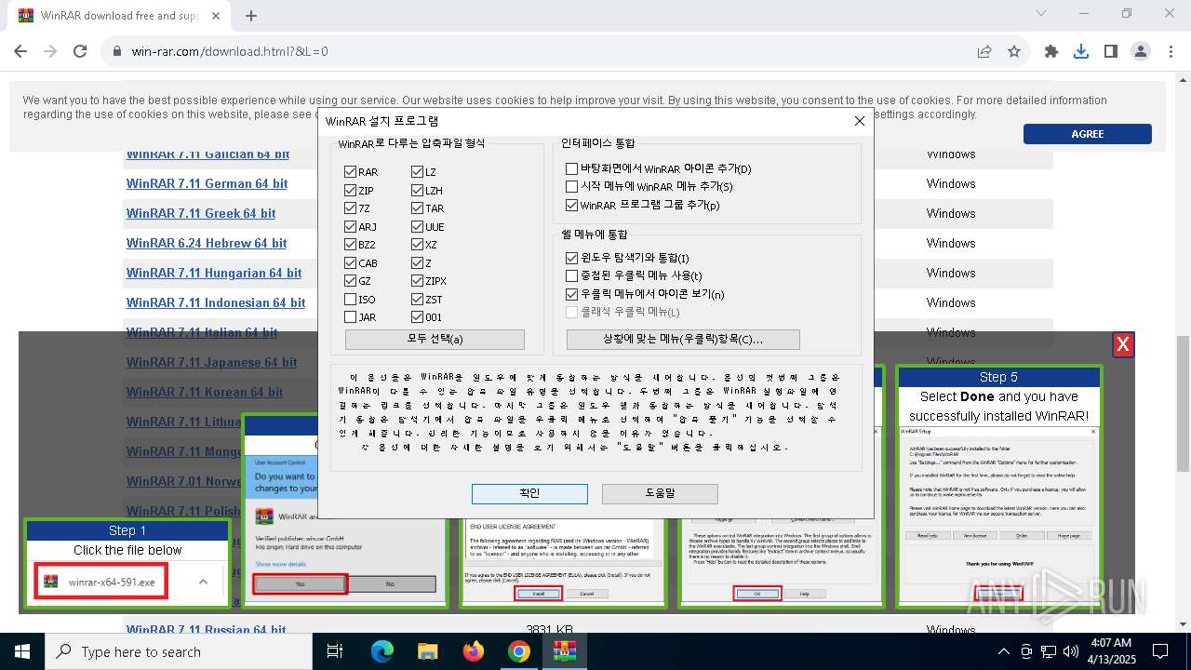This screenshot has width=1191, height=670.
Task: Enable desktop WinRAR icon checkbox
Action: click(571, 169)
